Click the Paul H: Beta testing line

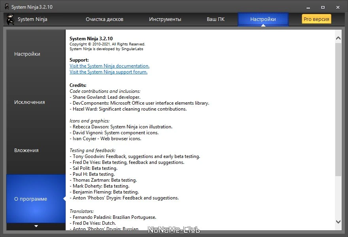(92, 174)
